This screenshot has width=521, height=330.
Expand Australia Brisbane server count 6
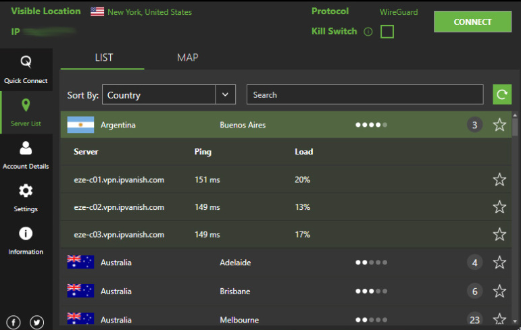(x=474, y=291)
